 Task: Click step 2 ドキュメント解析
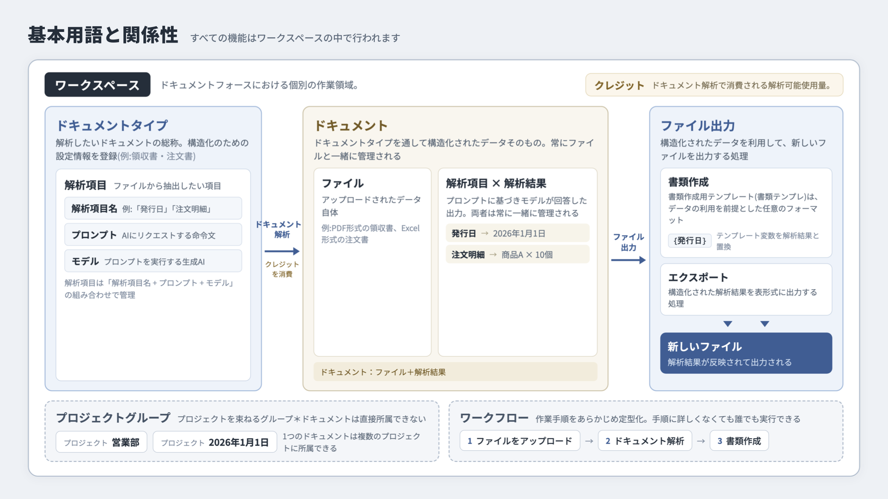pyautogui.click(x=645, y=441)
